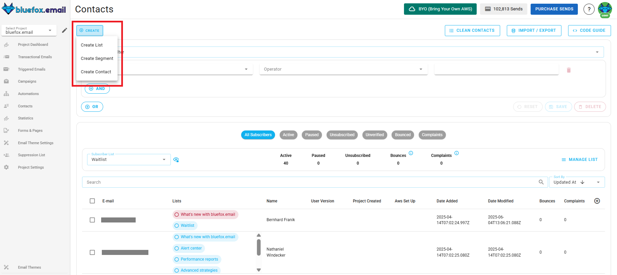Click the Email Themes icon at sidebar bottom
The image size is (617, 275).
click(6, 267)
